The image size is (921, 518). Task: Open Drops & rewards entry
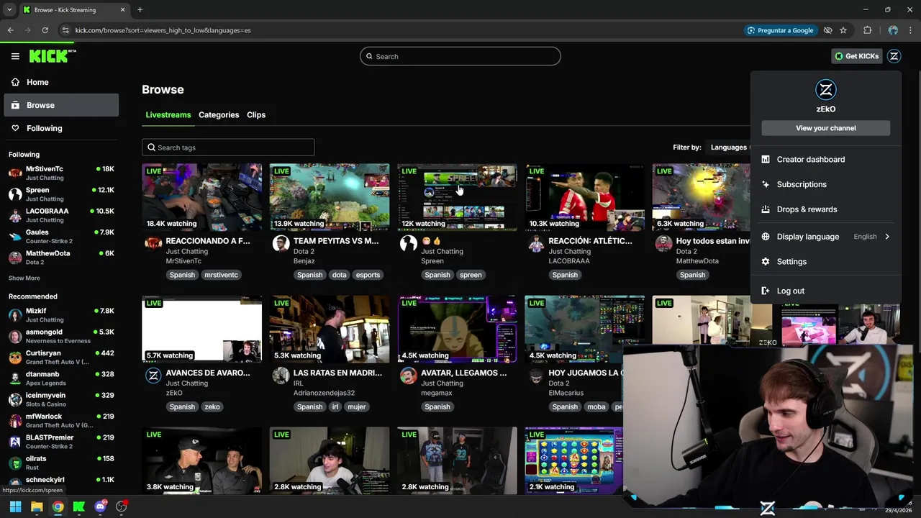tap(826, 209)
